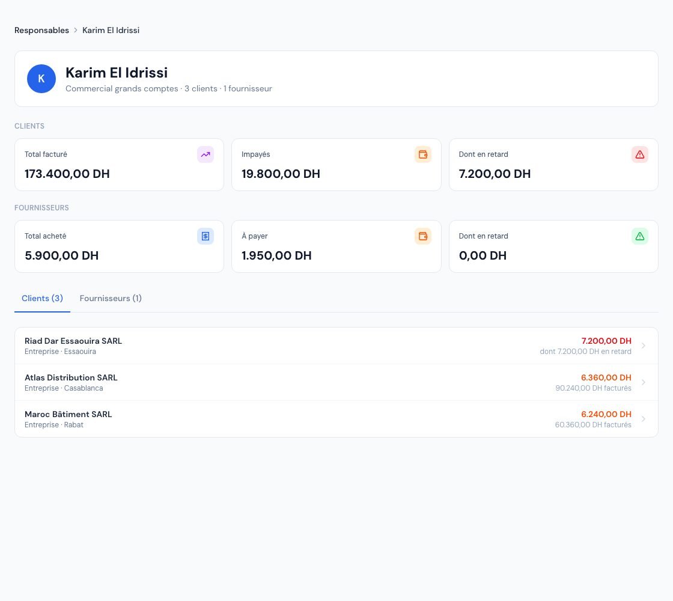Click the Karim El Idrissi breadcrumb item

tap(111, 30)
